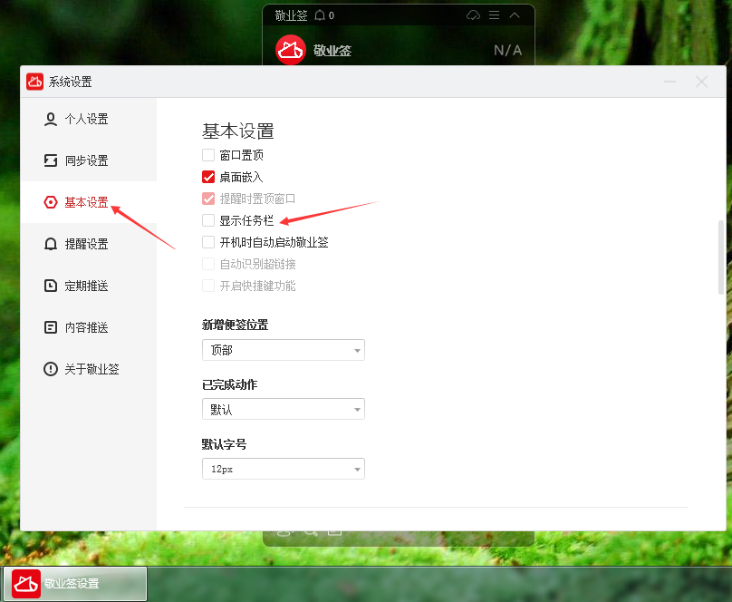Click the hexagon gear icon beside 基本设置

click(51, 202)
